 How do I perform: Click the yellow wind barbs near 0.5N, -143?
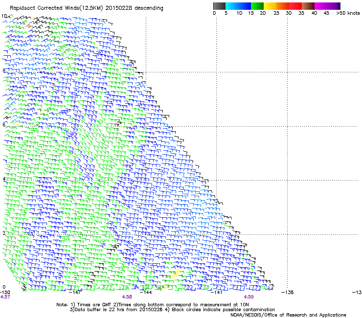[176, 274]
